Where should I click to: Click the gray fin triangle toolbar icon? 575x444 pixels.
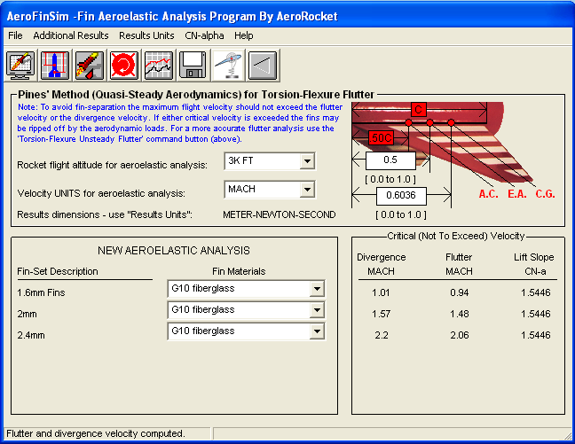point(263,66)
